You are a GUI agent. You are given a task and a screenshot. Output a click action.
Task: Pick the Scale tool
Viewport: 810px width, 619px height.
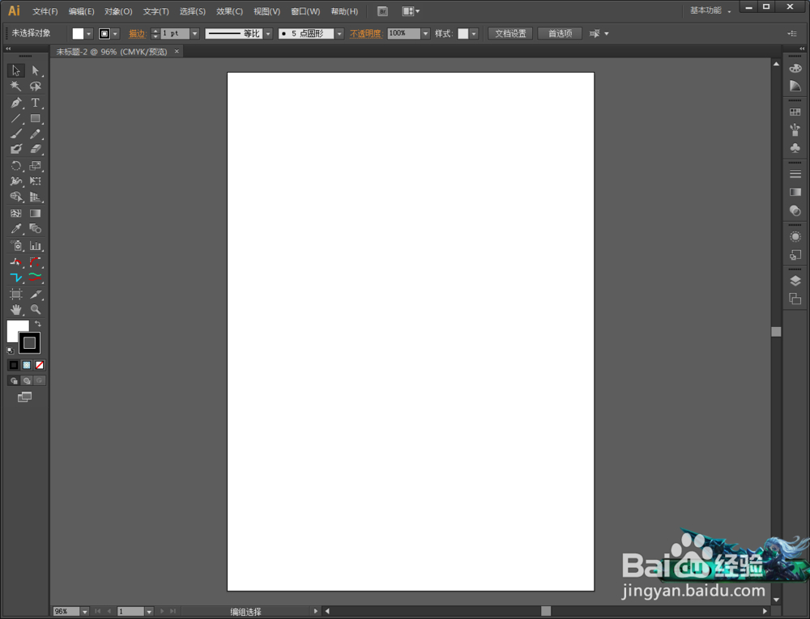coord(35,166)
